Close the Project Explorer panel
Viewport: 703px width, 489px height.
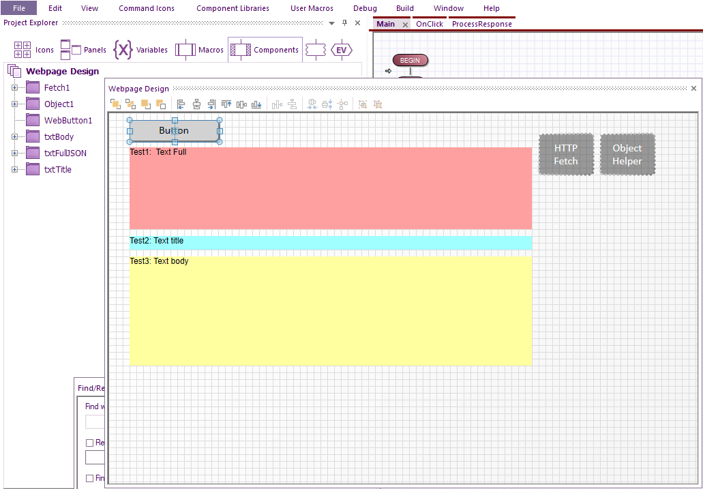click(357, 23)
